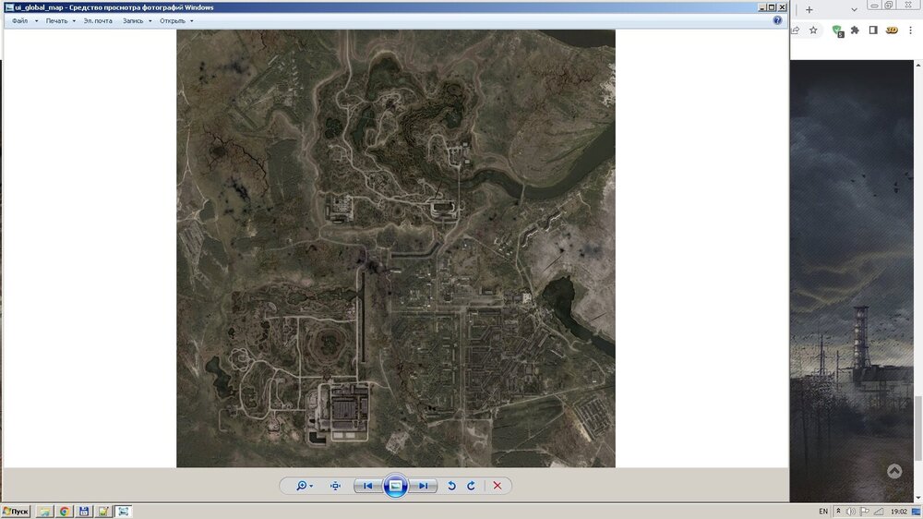Show hidden tray icons with the double arrow
923x519 pixels.
(838, 512)
